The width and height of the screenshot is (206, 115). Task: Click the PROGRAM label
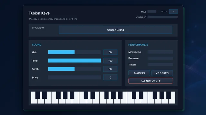[x=38, y=28]
